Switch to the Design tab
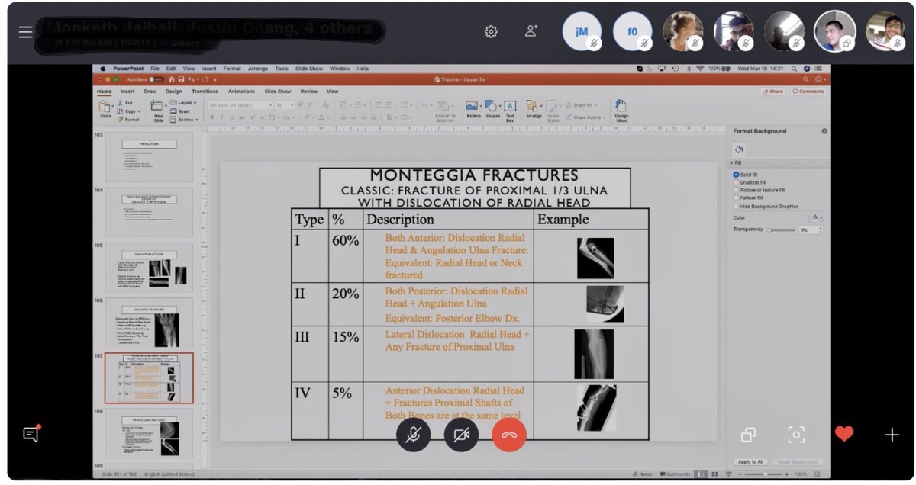 173,92
